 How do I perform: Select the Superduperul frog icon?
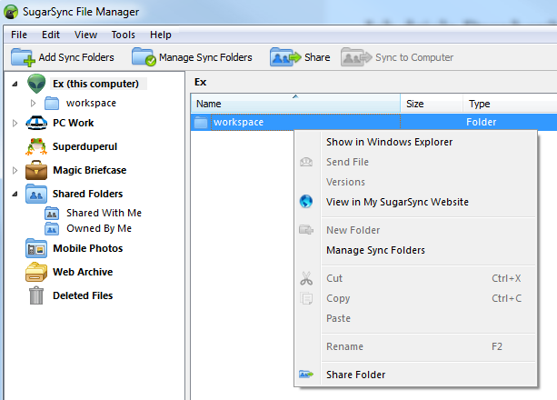[36, 146]
